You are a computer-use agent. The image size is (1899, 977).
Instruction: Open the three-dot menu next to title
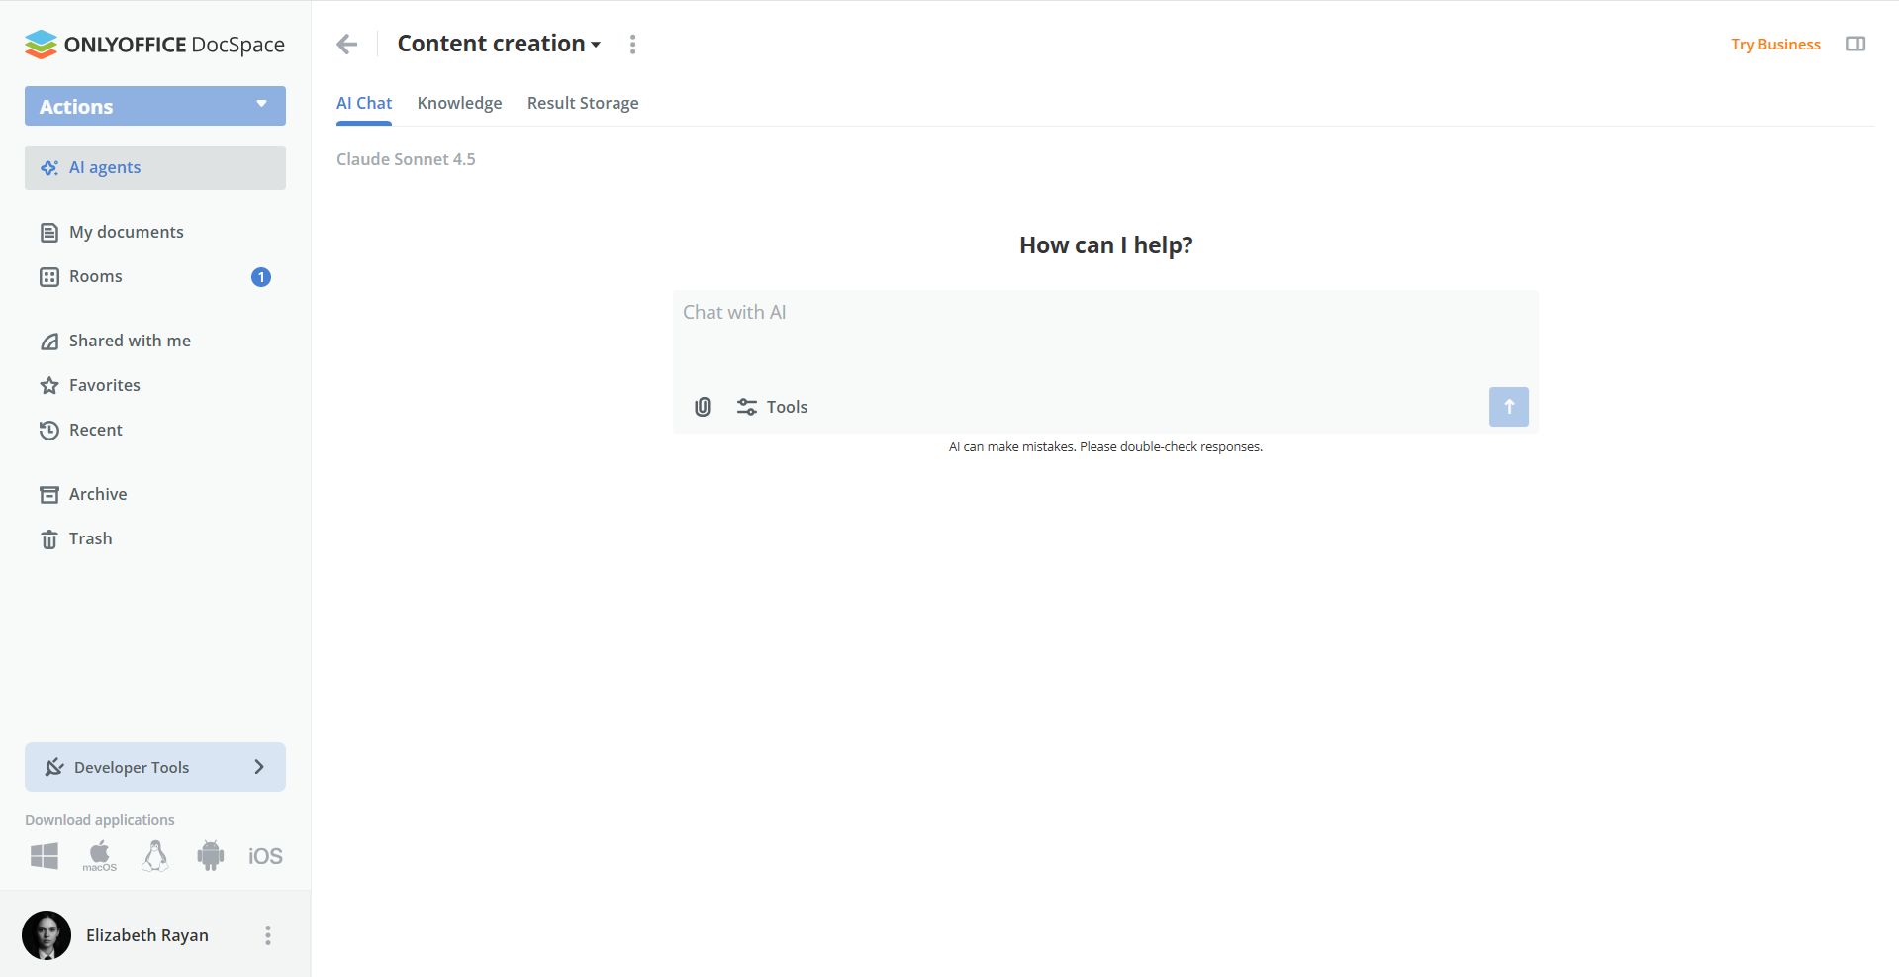point(632,44)
